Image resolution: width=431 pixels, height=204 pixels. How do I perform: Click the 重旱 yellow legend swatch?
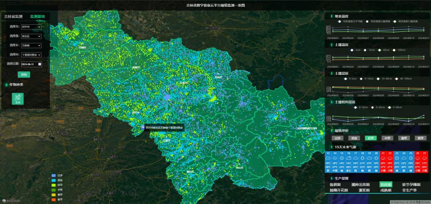[x=53, y=195]
